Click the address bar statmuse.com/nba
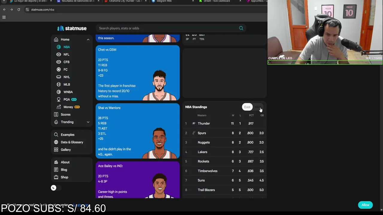The image size is (383, 215). 42,10
